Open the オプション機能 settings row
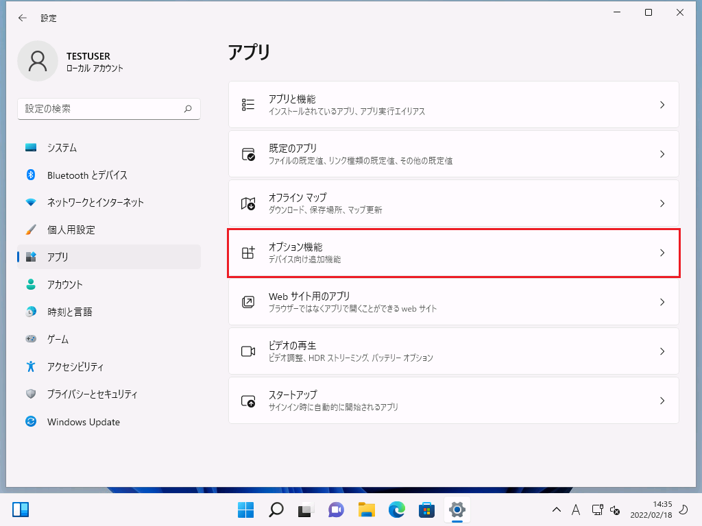The height and width of the screenshot is (526, 702). (x=453, y=253)
